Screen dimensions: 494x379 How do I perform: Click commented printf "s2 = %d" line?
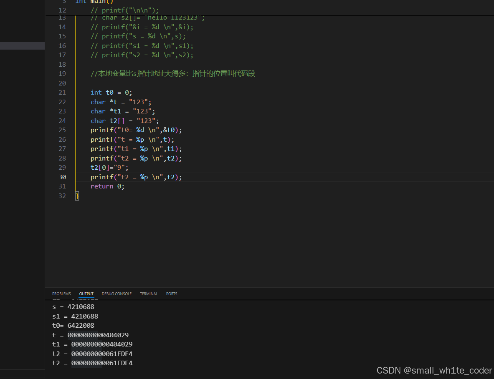pos(142,55)
